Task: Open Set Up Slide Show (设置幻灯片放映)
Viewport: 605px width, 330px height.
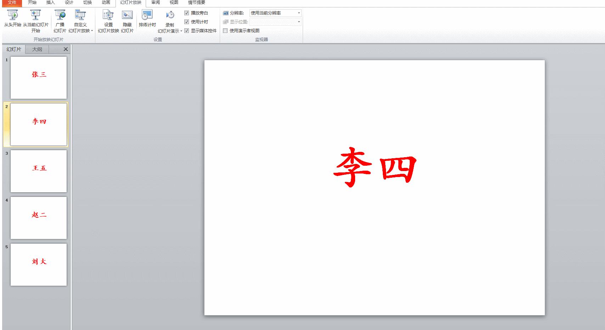Action: [108, 21]
